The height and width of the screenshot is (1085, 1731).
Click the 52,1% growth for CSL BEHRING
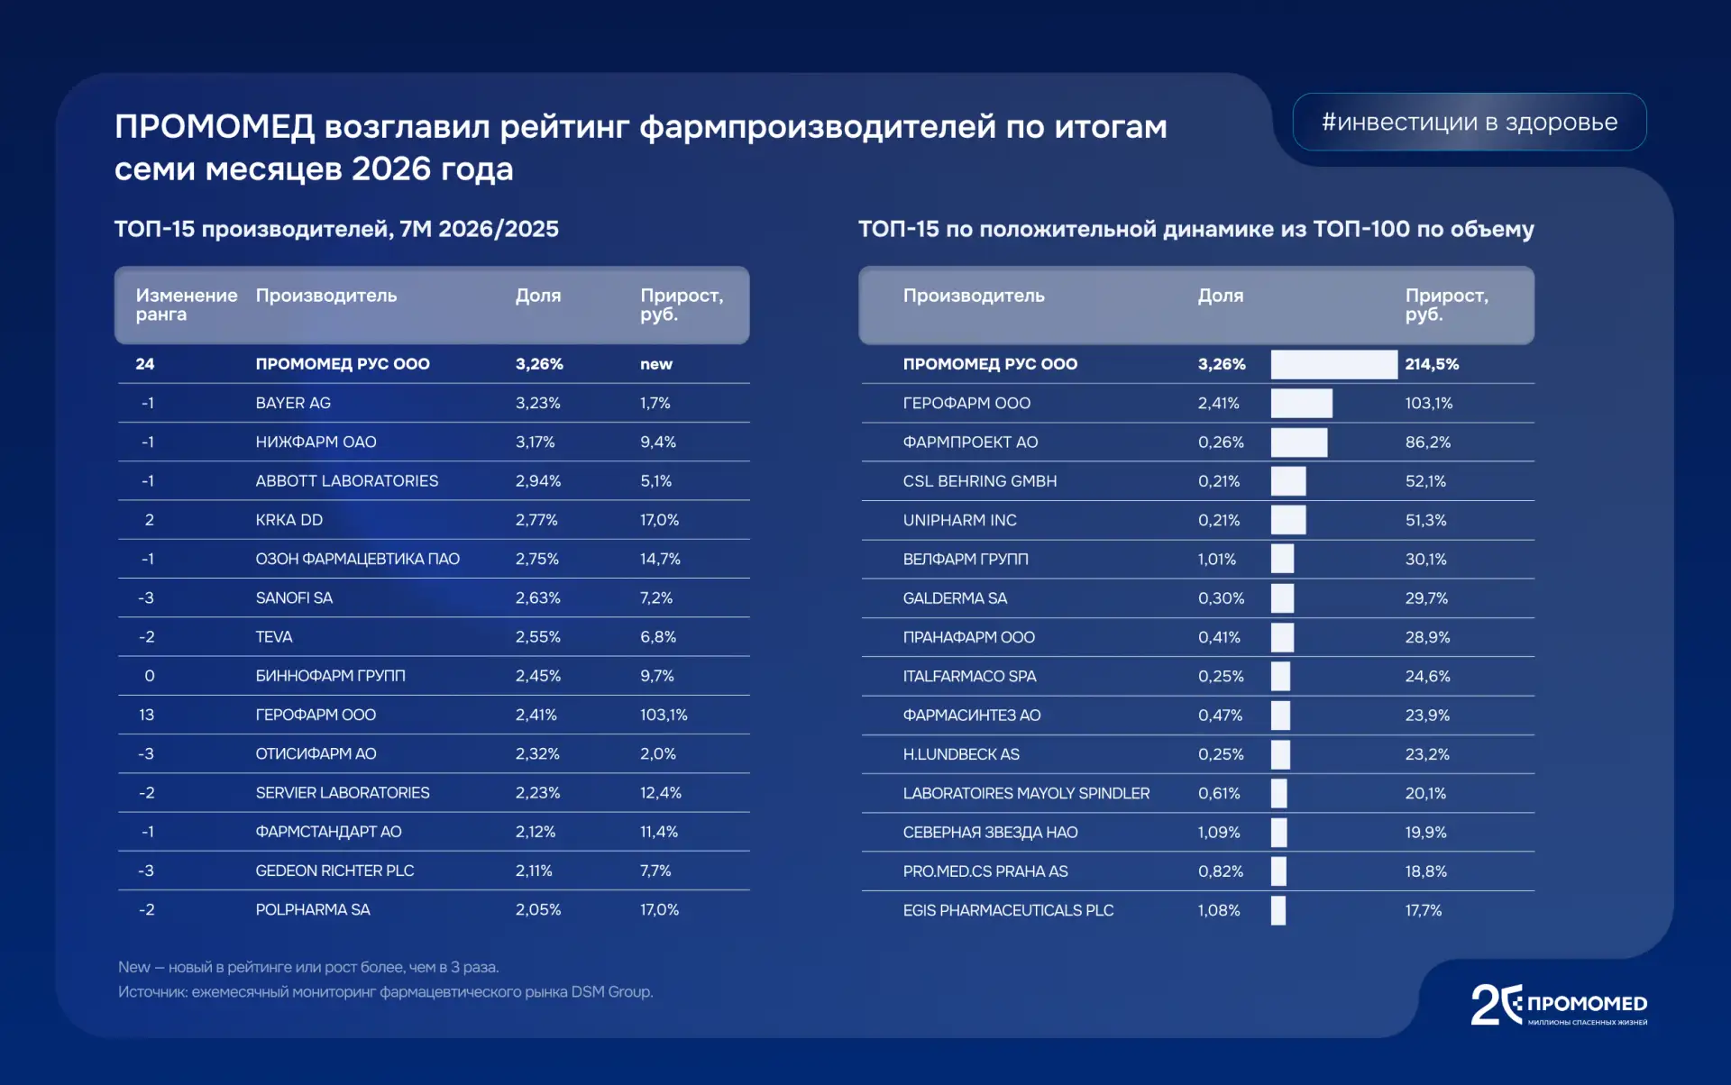point(1425,481)
